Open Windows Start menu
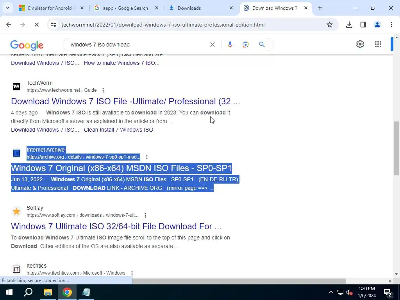400x300 pixels. point(9,292)
